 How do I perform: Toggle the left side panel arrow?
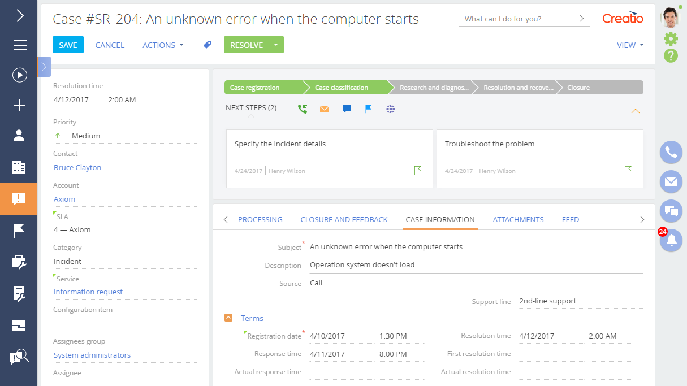44,67
